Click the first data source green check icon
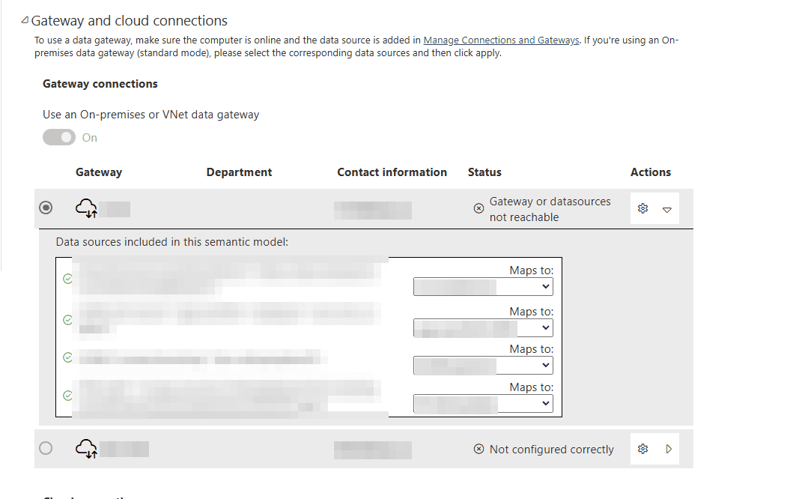The width and height of the screenshot is (787, 499). [x=67, y=279]
